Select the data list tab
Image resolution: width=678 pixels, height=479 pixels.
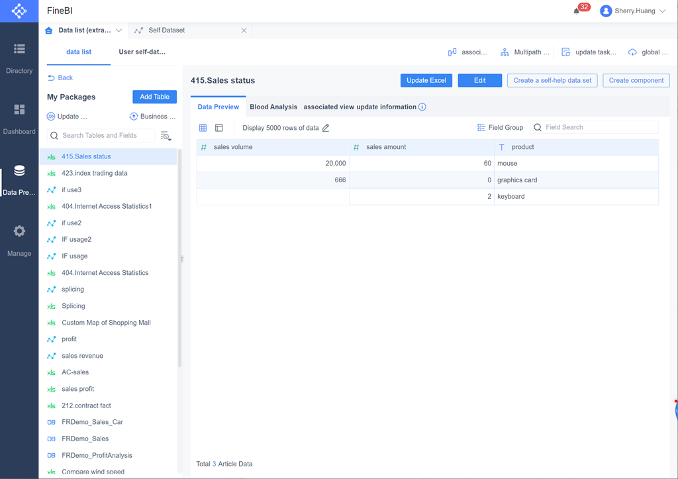(79, 52)
